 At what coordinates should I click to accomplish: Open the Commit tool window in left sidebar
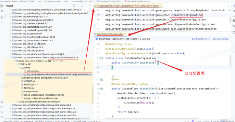pyautogui.click(x=2, y=11)
